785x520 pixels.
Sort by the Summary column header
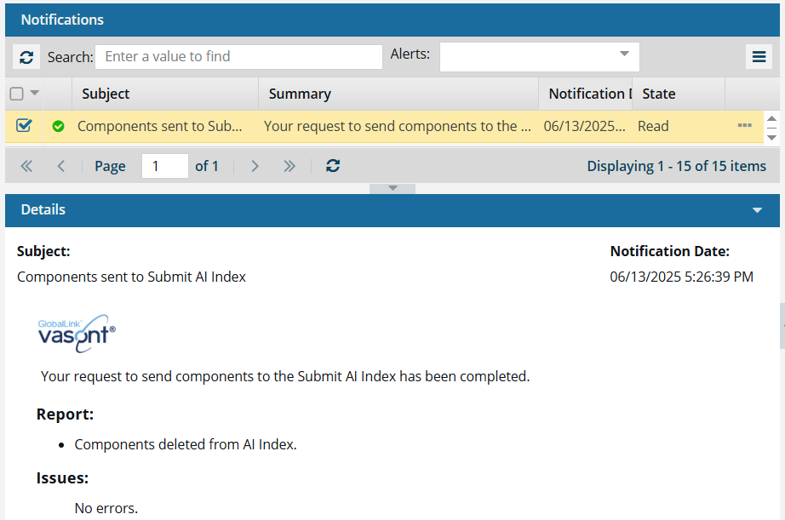[300, 94]
